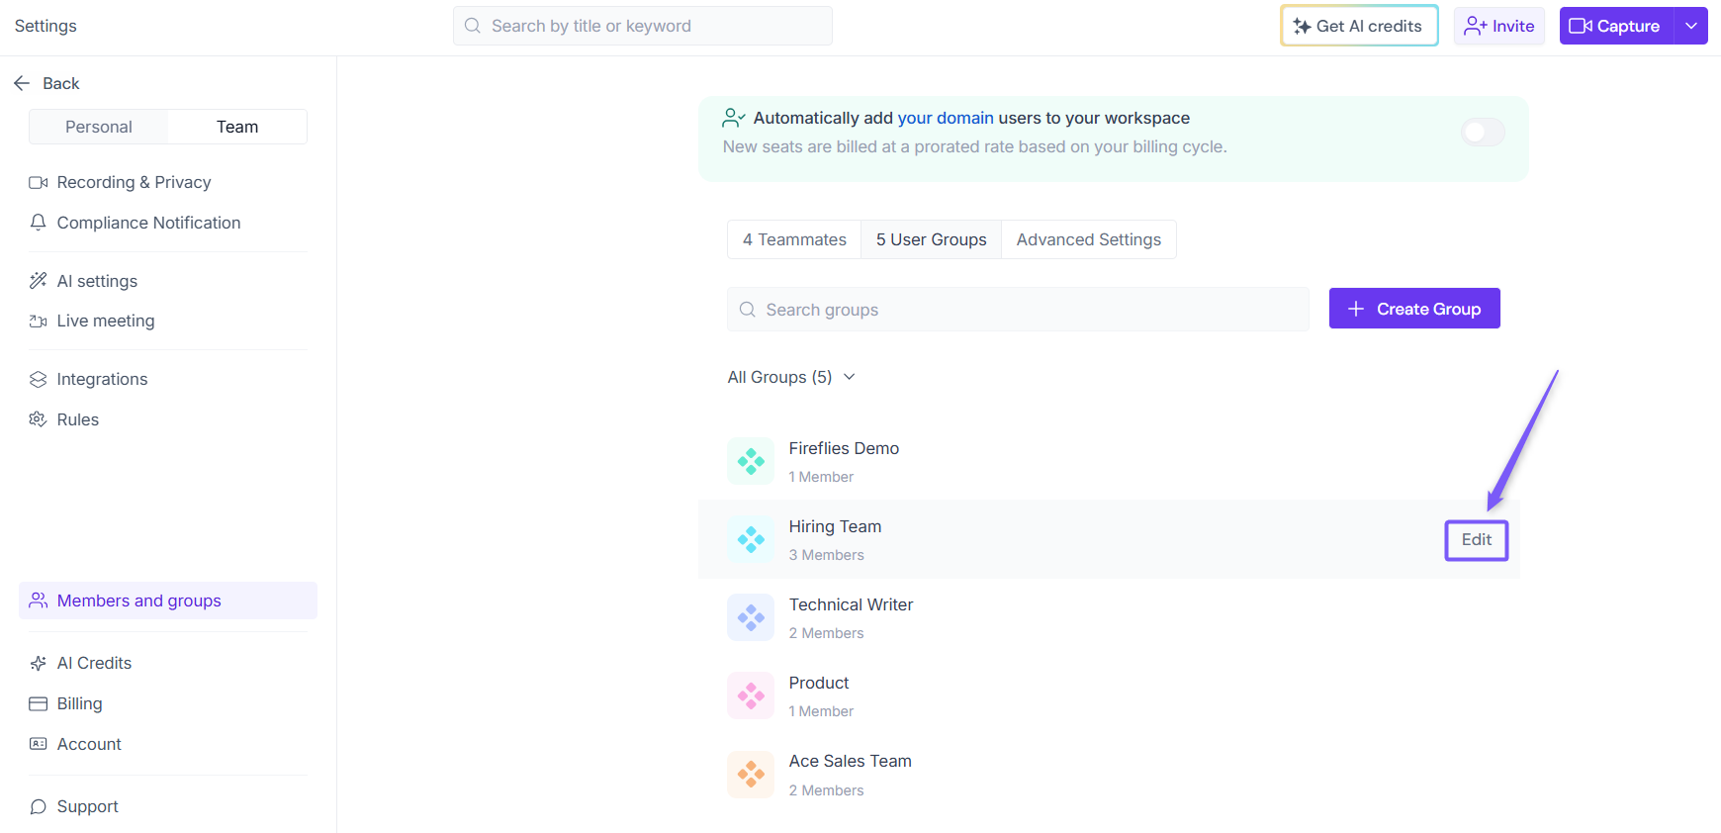1721x833 pixels.
Task: Toggle auto-add domain users switch
Action: tap(1483, 132)
